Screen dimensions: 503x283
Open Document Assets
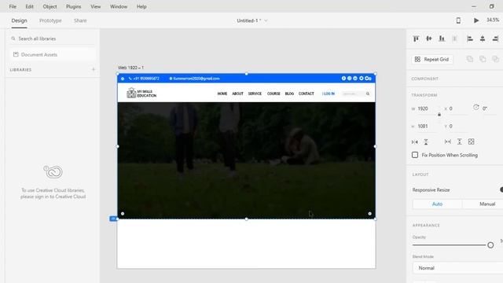click(x=53, y=54)
